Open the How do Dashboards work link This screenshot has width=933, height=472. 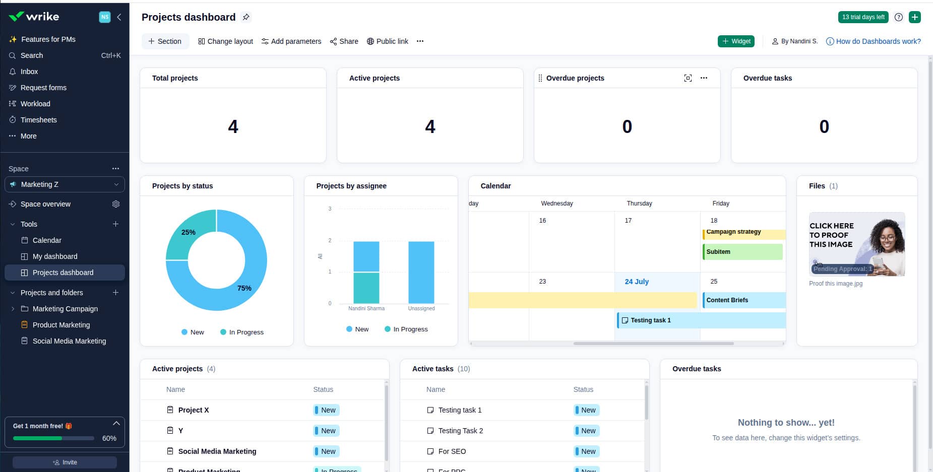pos(878,41)
